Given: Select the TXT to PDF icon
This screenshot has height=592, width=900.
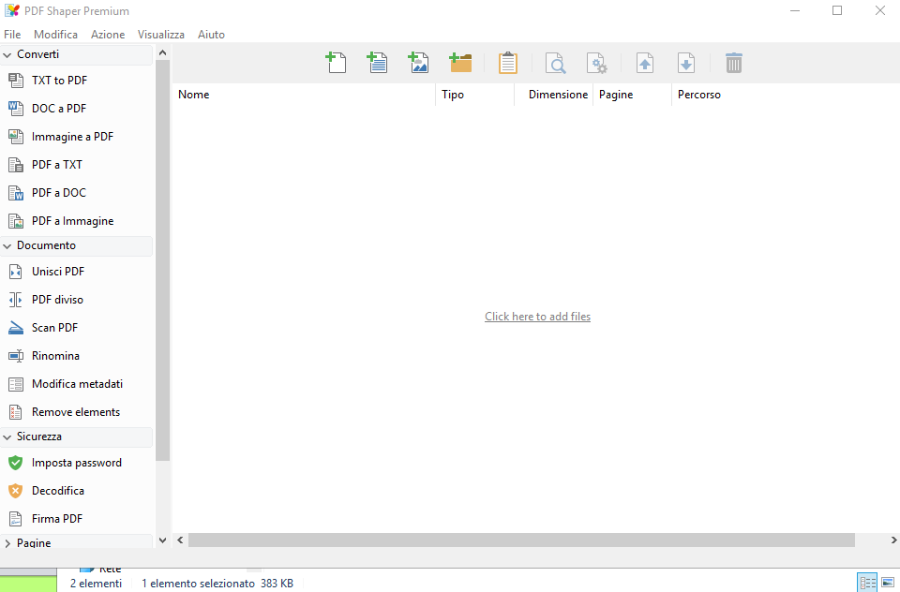Looking at the screenshot, I should tap(16, 81).
